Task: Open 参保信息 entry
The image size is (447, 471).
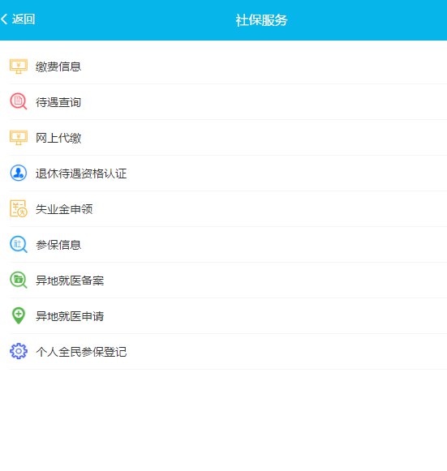Action: coord(223,245)
